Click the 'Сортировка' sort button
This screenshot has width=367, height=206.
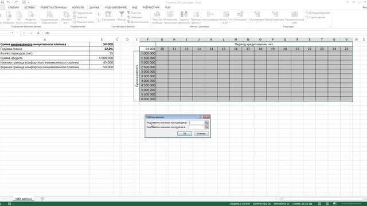click(108, 17)
